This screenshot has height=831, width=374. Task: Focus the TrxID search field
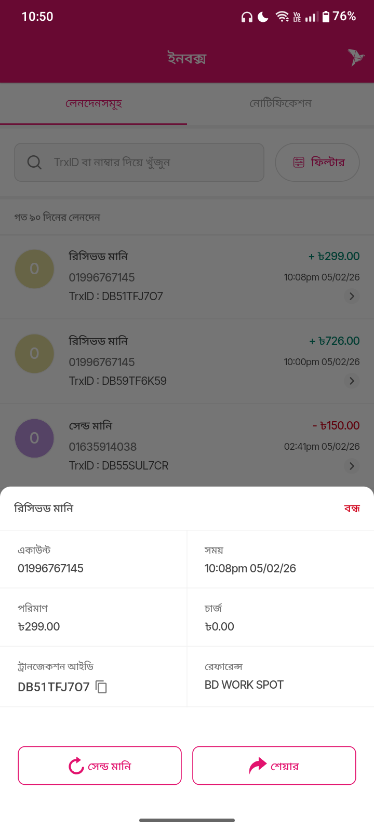coord(151,163)
